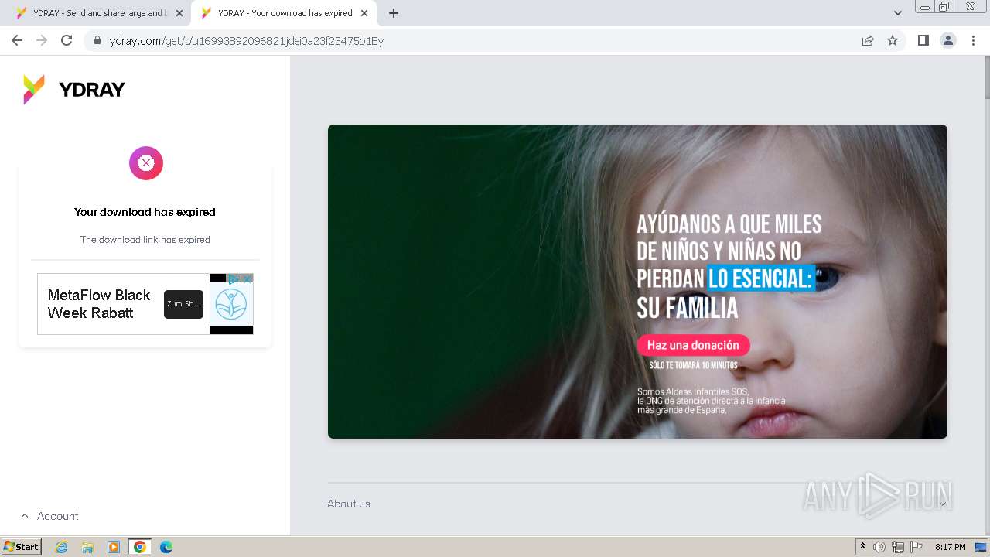990x557 pixels.
Task: Show hidden system tray icons
Action: click(x=863, y=547)
